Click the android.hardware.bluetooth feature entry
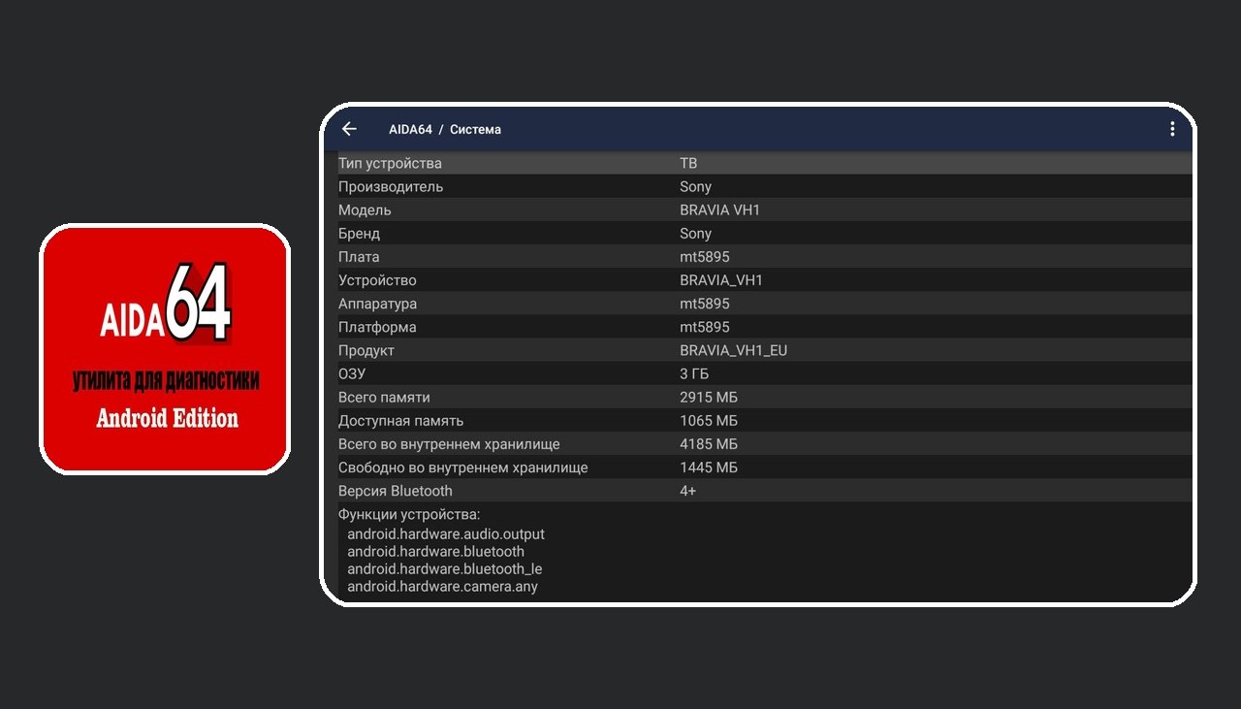The image size is (1241, 709). click(436, 551)
